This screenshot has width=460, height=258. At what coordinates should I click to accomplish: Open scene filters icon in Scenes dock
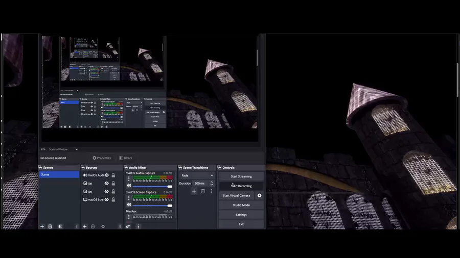[60, 226]
